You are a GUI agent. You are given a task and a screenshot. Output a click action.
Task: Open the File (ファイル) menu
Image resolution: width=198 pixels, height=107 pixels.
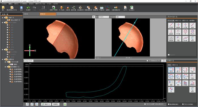(x=4, y=4)
